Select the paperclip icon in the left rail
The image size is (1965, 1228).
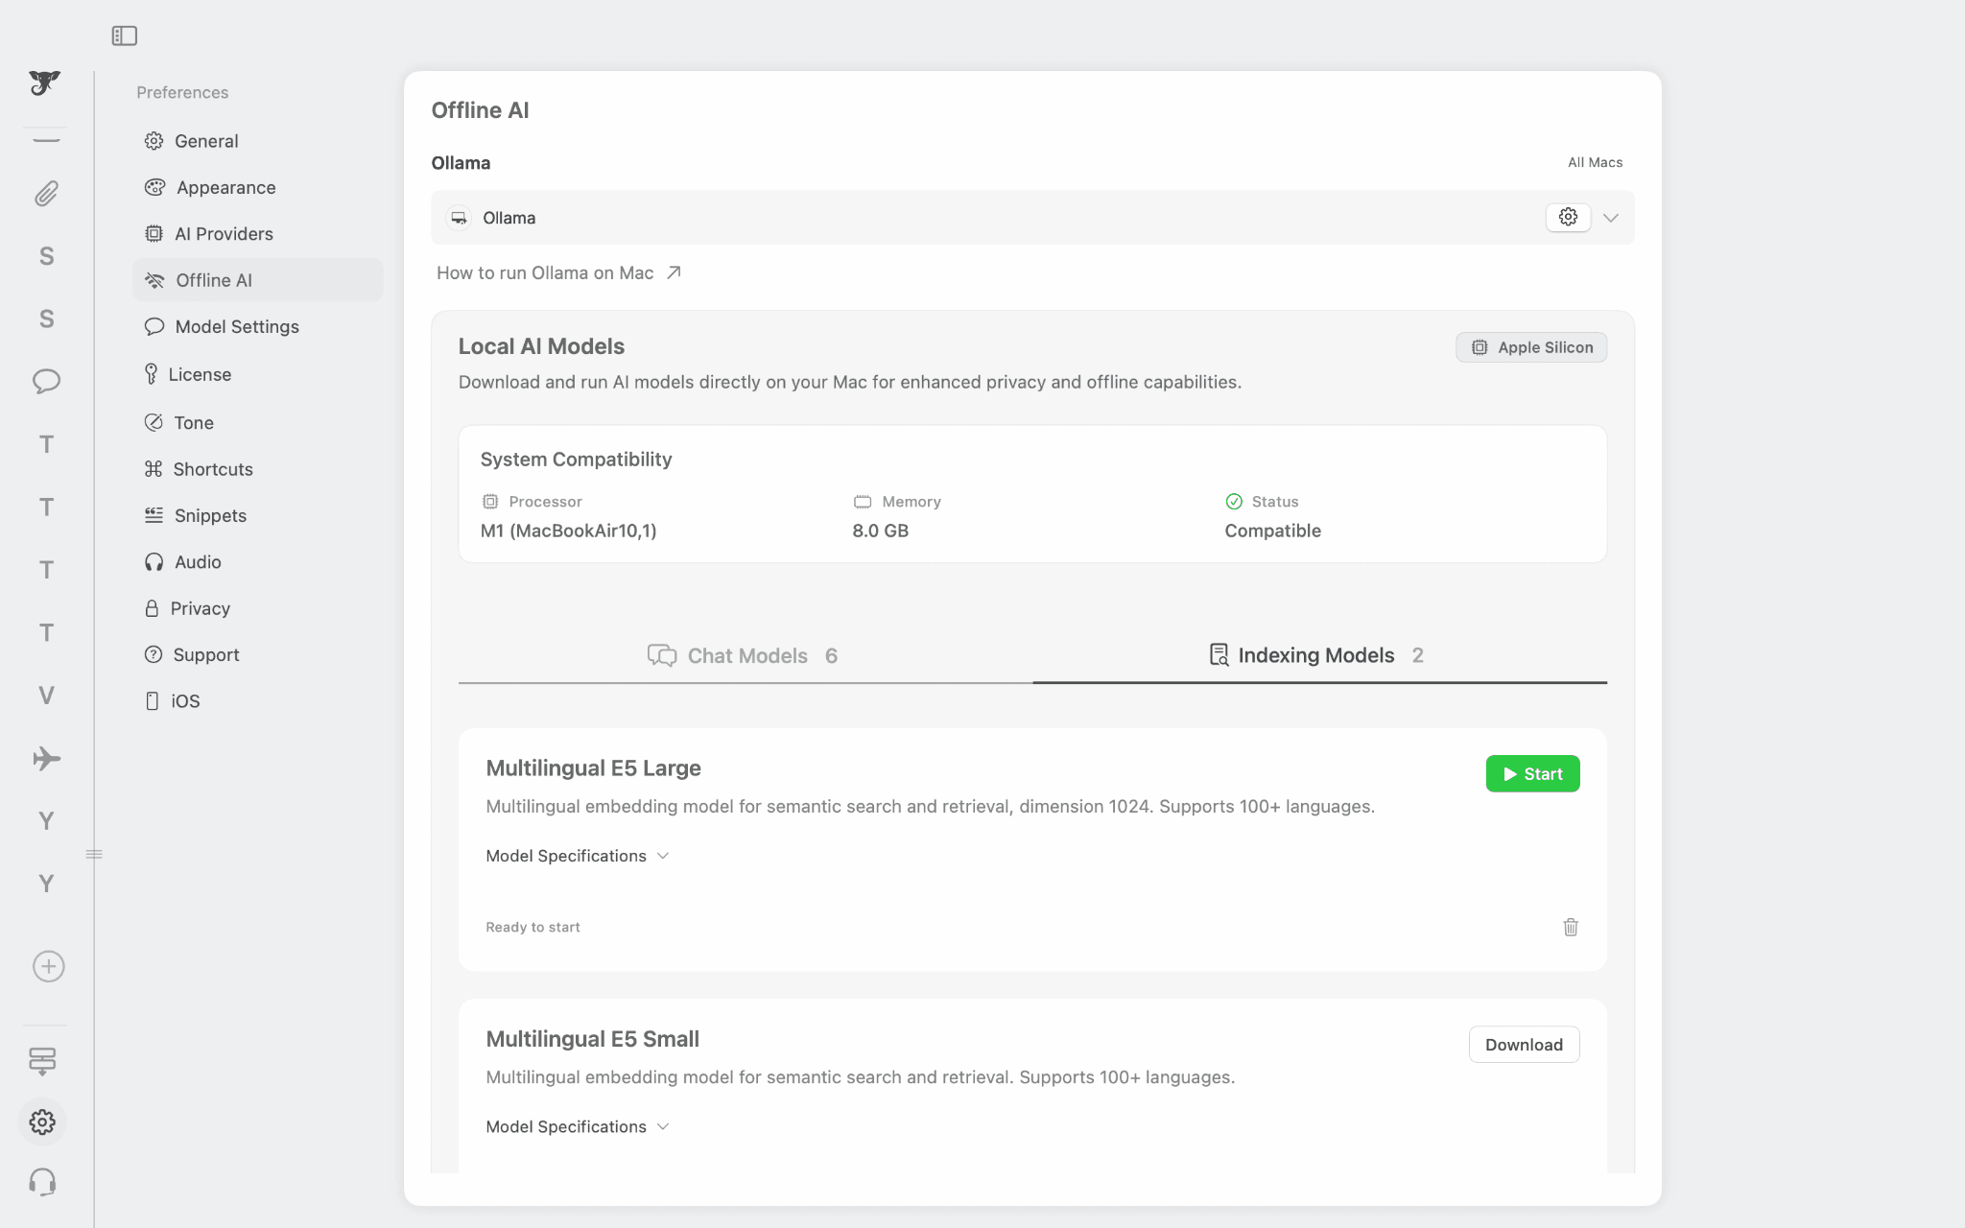coord(44,194)
